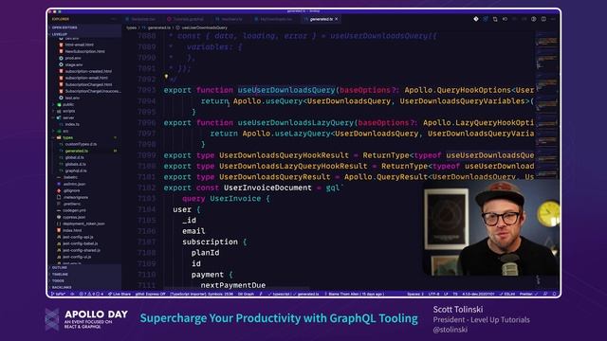Switch to the generated.ts editor tab

coord(321,19)
